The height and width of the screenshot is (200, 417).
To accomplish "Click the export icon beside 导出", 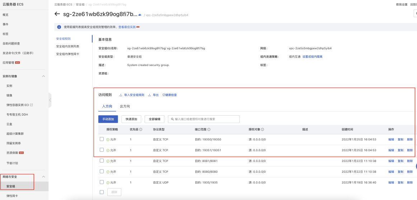I will 149,95.
